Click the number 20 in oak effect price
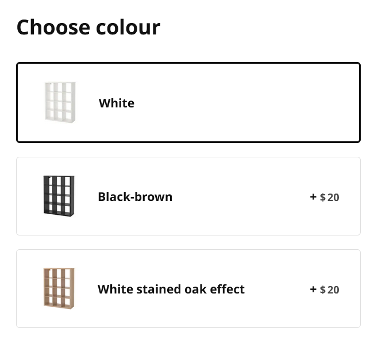 point(333,290)
